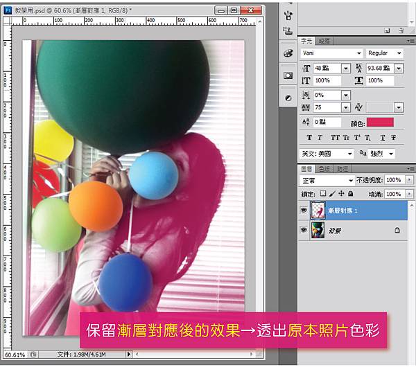416x367 pixels.
Task: Open the 0% tsume dropdown arrow
Action: tap(346, 95)
